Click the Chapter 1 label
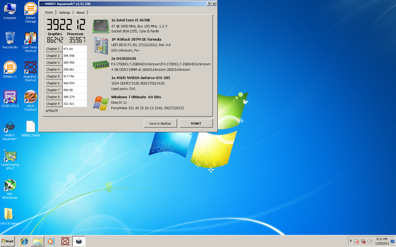This screenshot has height=247, width=396. click(54, 49)
